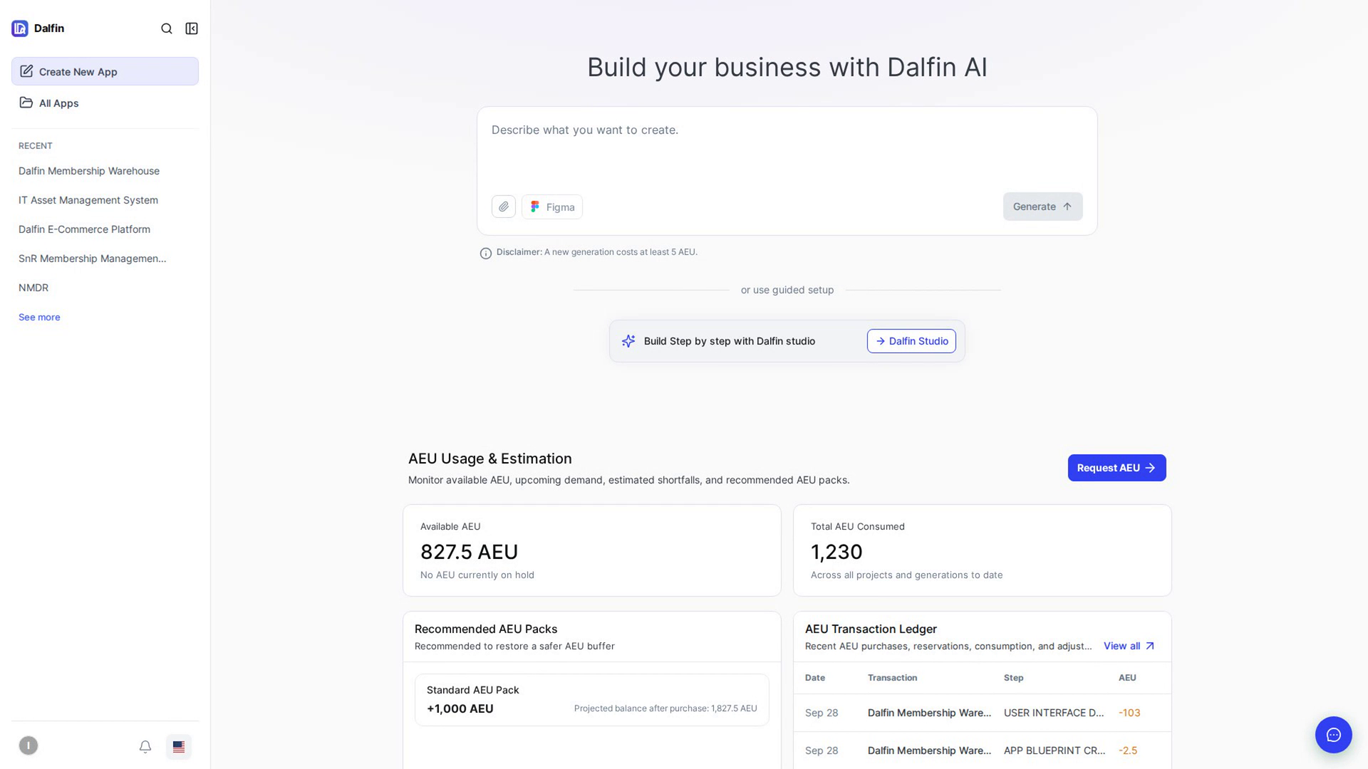Image resolution: width=1368 pixels, height=769 pixels.
Task: Click the Generate button
Action: [x=1042, y=206]
